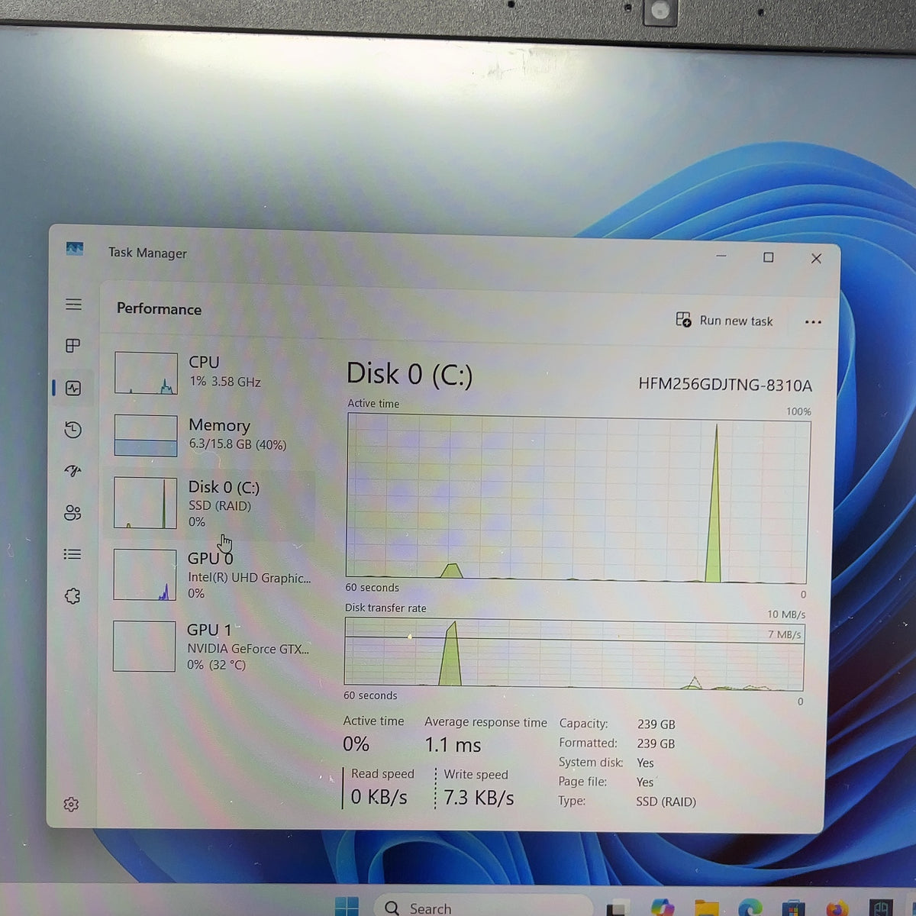Open the Task Manager hamburger navigation menu

pyautogui.click(x=73, y=305)
